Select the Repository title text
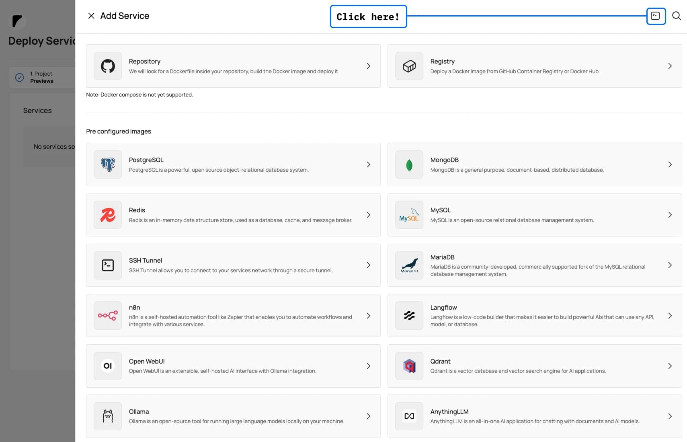This screenshot has height=442, width=687. [145, 61]
